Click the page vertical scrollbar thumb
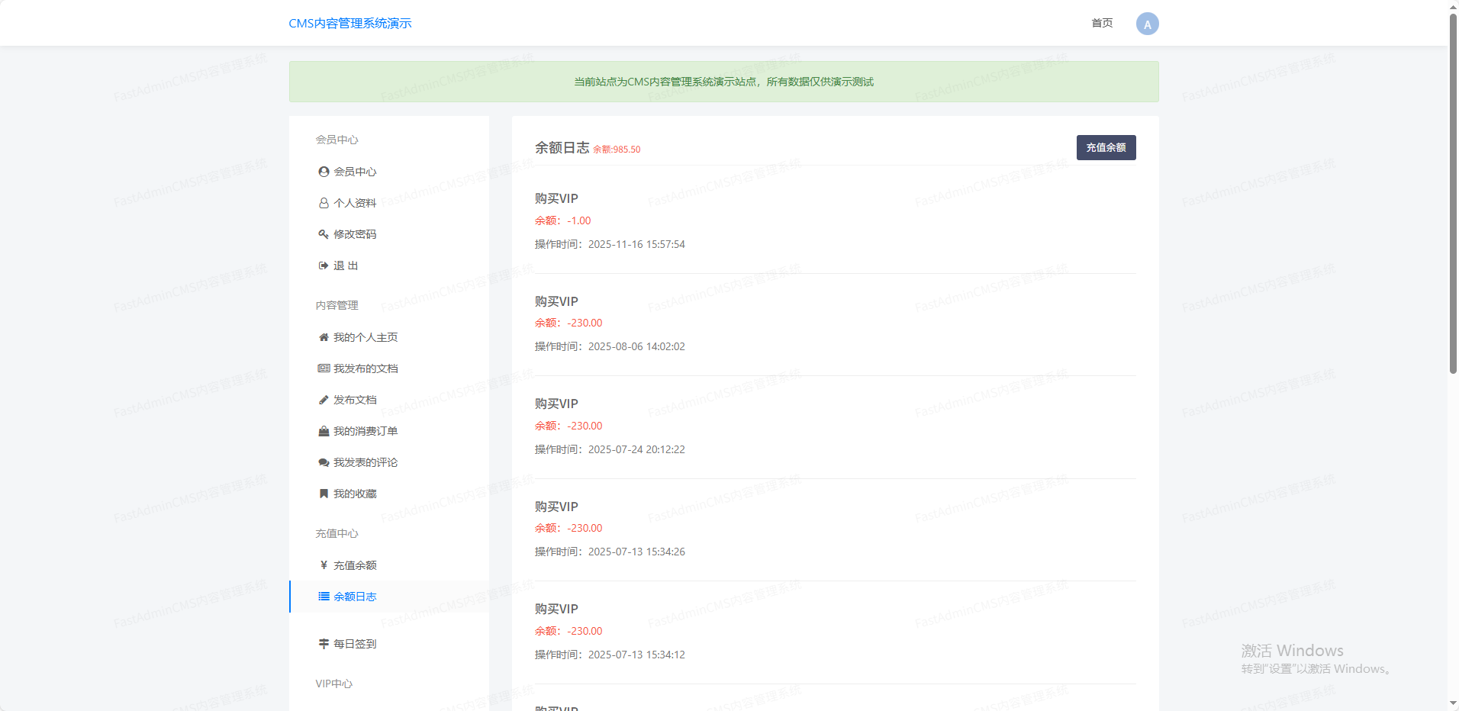Viewport: 1459px width, 711px height. tap(1453, 191)
